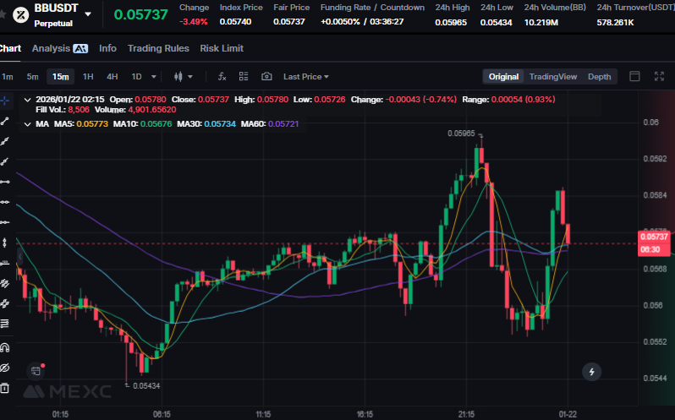Select the crosshair cursor tool
The image size is (675, 420).
[5, 101]
